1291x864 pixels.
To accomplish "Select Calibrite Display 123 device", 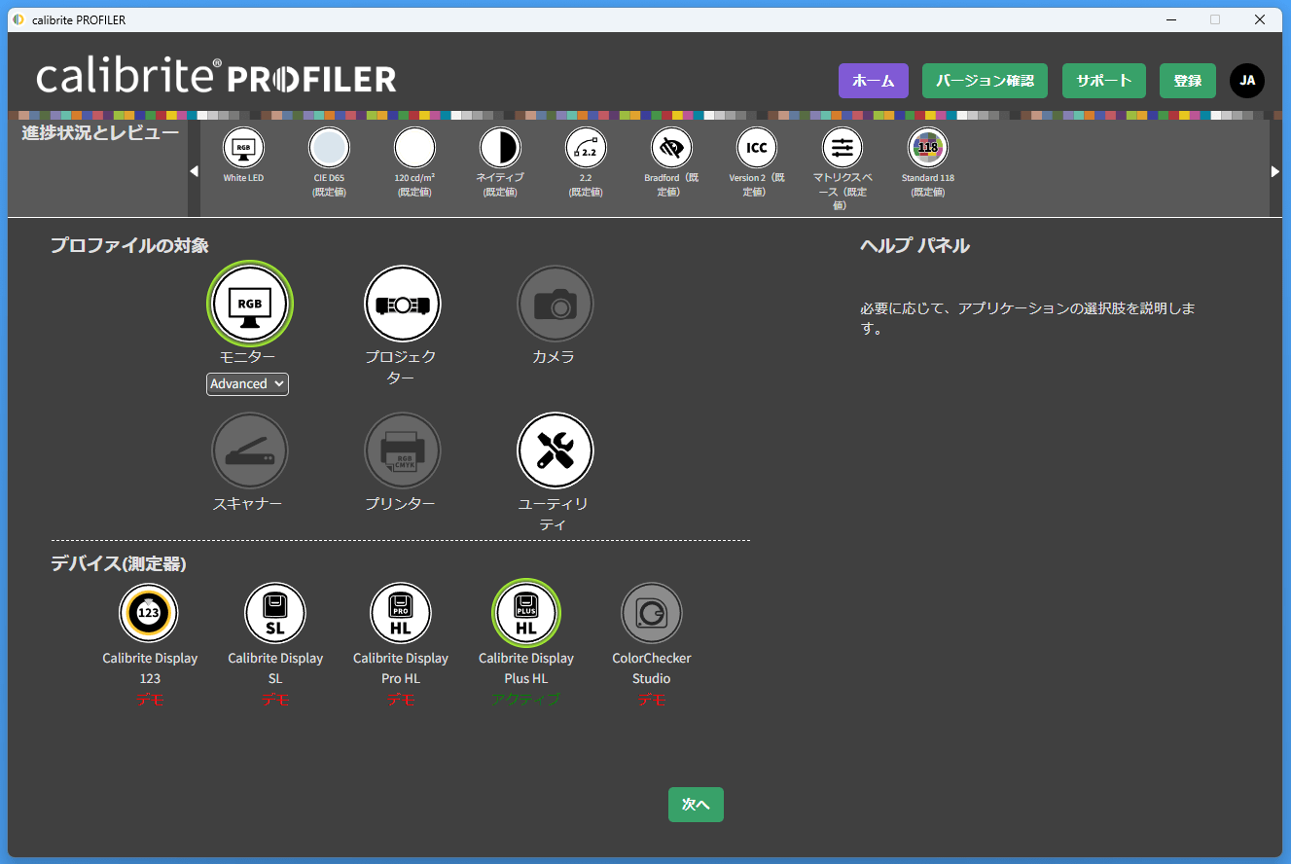I will coord(149,613).
